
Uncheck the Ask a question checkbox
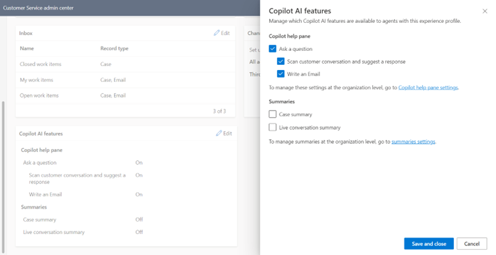(273, 49)
